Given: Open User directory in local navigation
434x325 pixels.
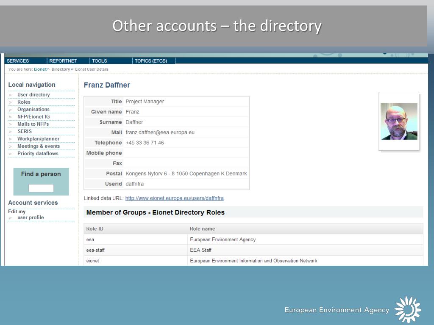Looking at the screenshot, I should click(33, 94).
